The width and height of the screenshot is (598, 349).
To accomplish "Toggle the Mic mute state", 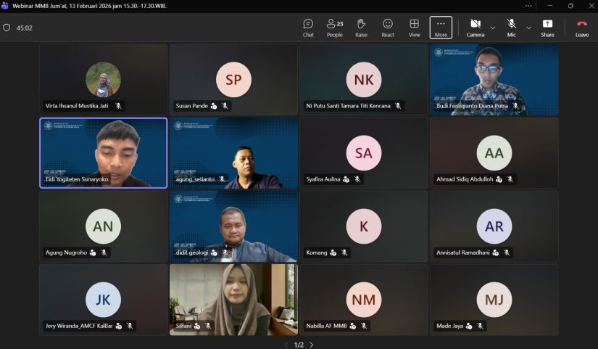I will click(512, 28).
